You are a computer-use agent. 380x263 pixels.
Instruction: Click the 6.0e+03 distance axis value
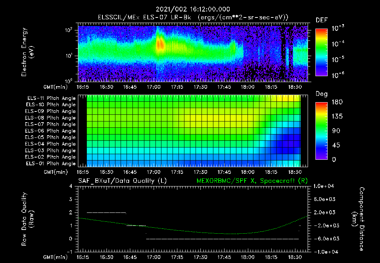coord(324,199)
